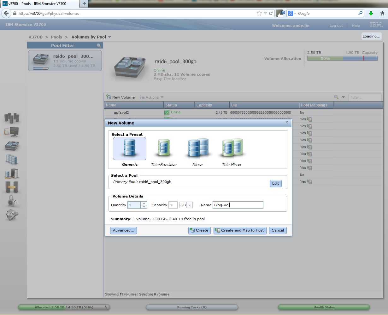Switch to the v3700 Pools browser tab
The width and height of the screenshot is (388, 315).
point(40,4)
